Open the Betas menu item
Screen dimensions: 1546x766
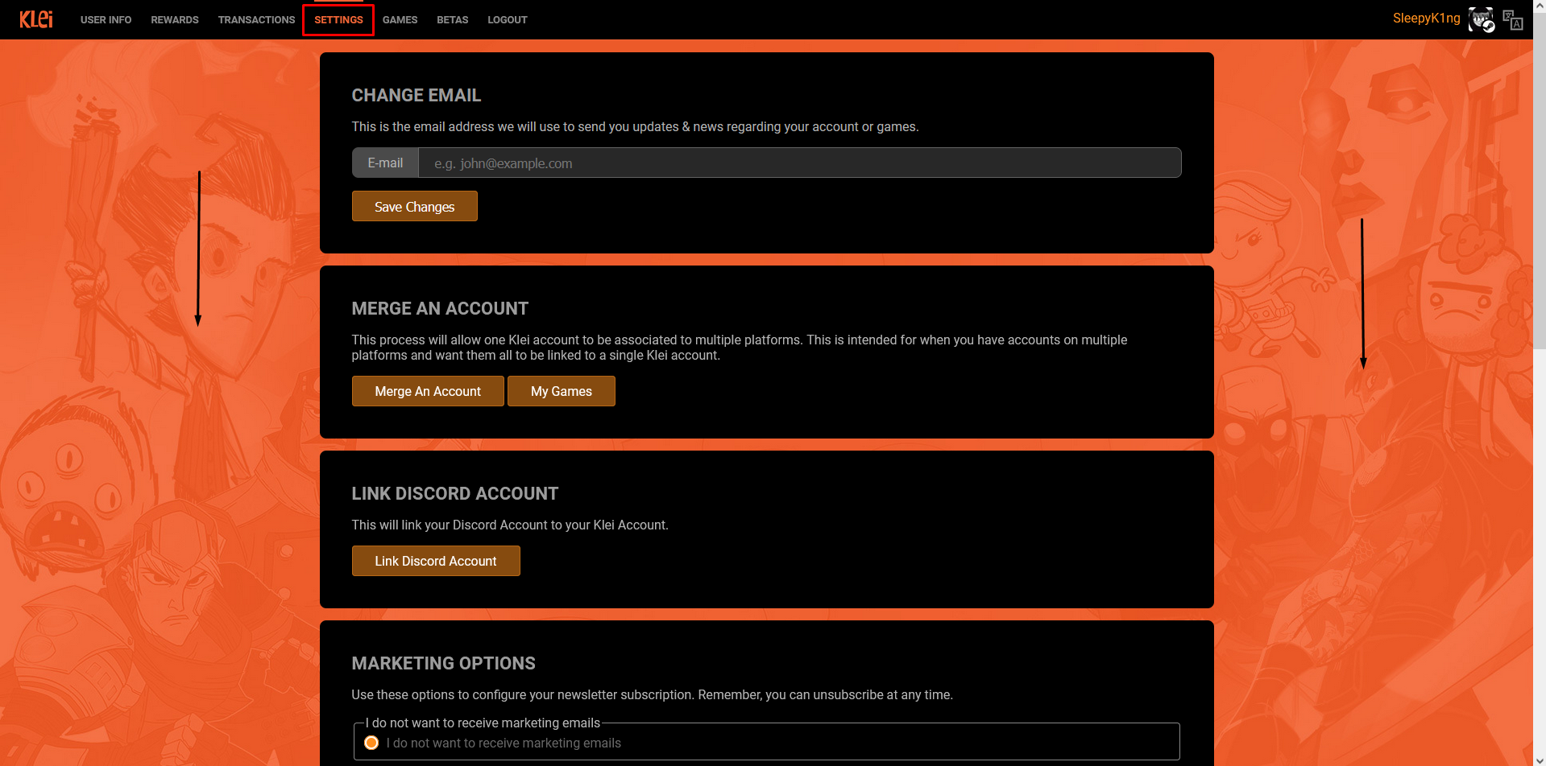(452, 19)
